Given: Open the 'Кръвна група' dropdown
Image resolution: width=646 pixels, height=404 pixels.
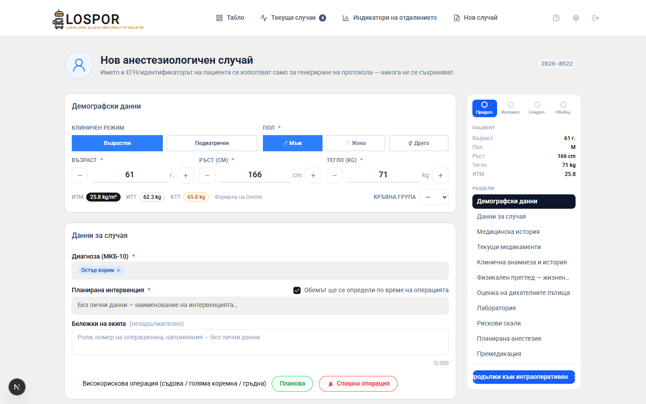Looking at the screenshot, I should point(434,197).
